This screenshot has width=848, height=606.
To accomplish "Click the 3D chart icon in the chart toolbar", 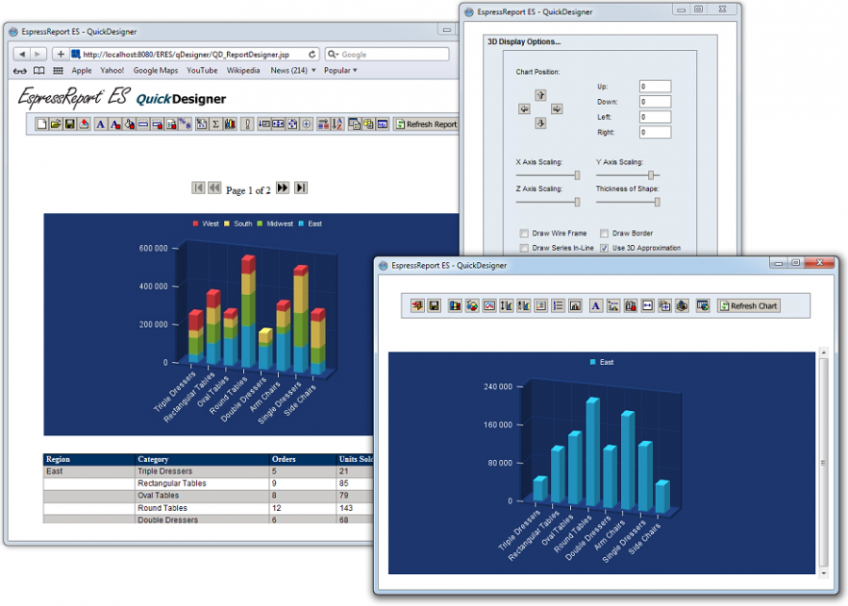I will click(x=682, y=306).
